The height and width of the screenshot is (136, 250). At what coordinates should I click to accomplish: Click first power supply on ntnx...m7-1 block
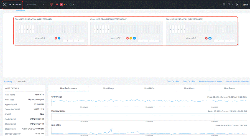68,41
